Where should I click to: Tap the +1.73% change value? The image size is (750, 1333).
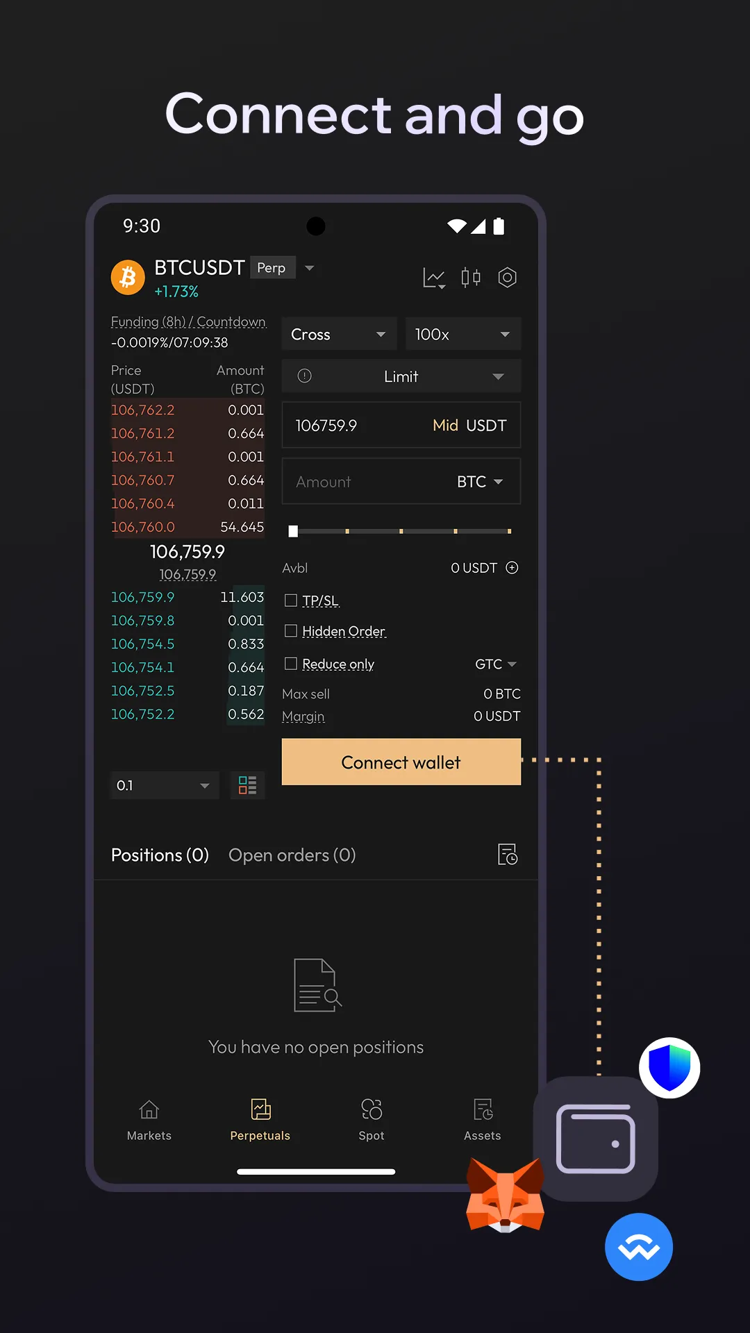pyautogui.click(x=176, y=292)
